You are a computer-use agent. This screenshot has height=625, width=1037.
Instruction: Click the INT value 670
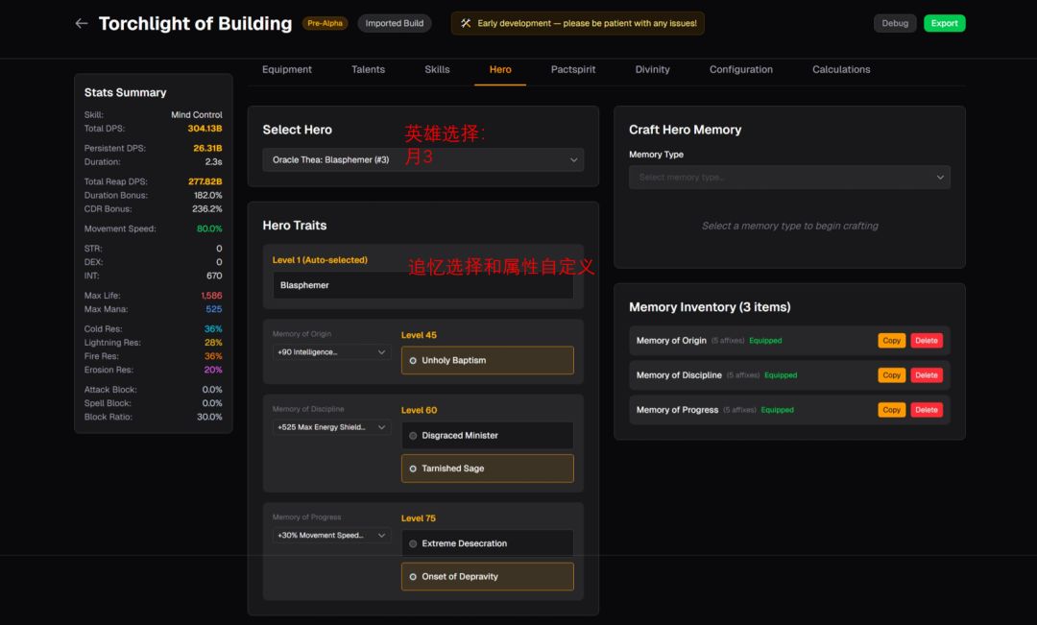pyautogui.click(x=214, y=276)
